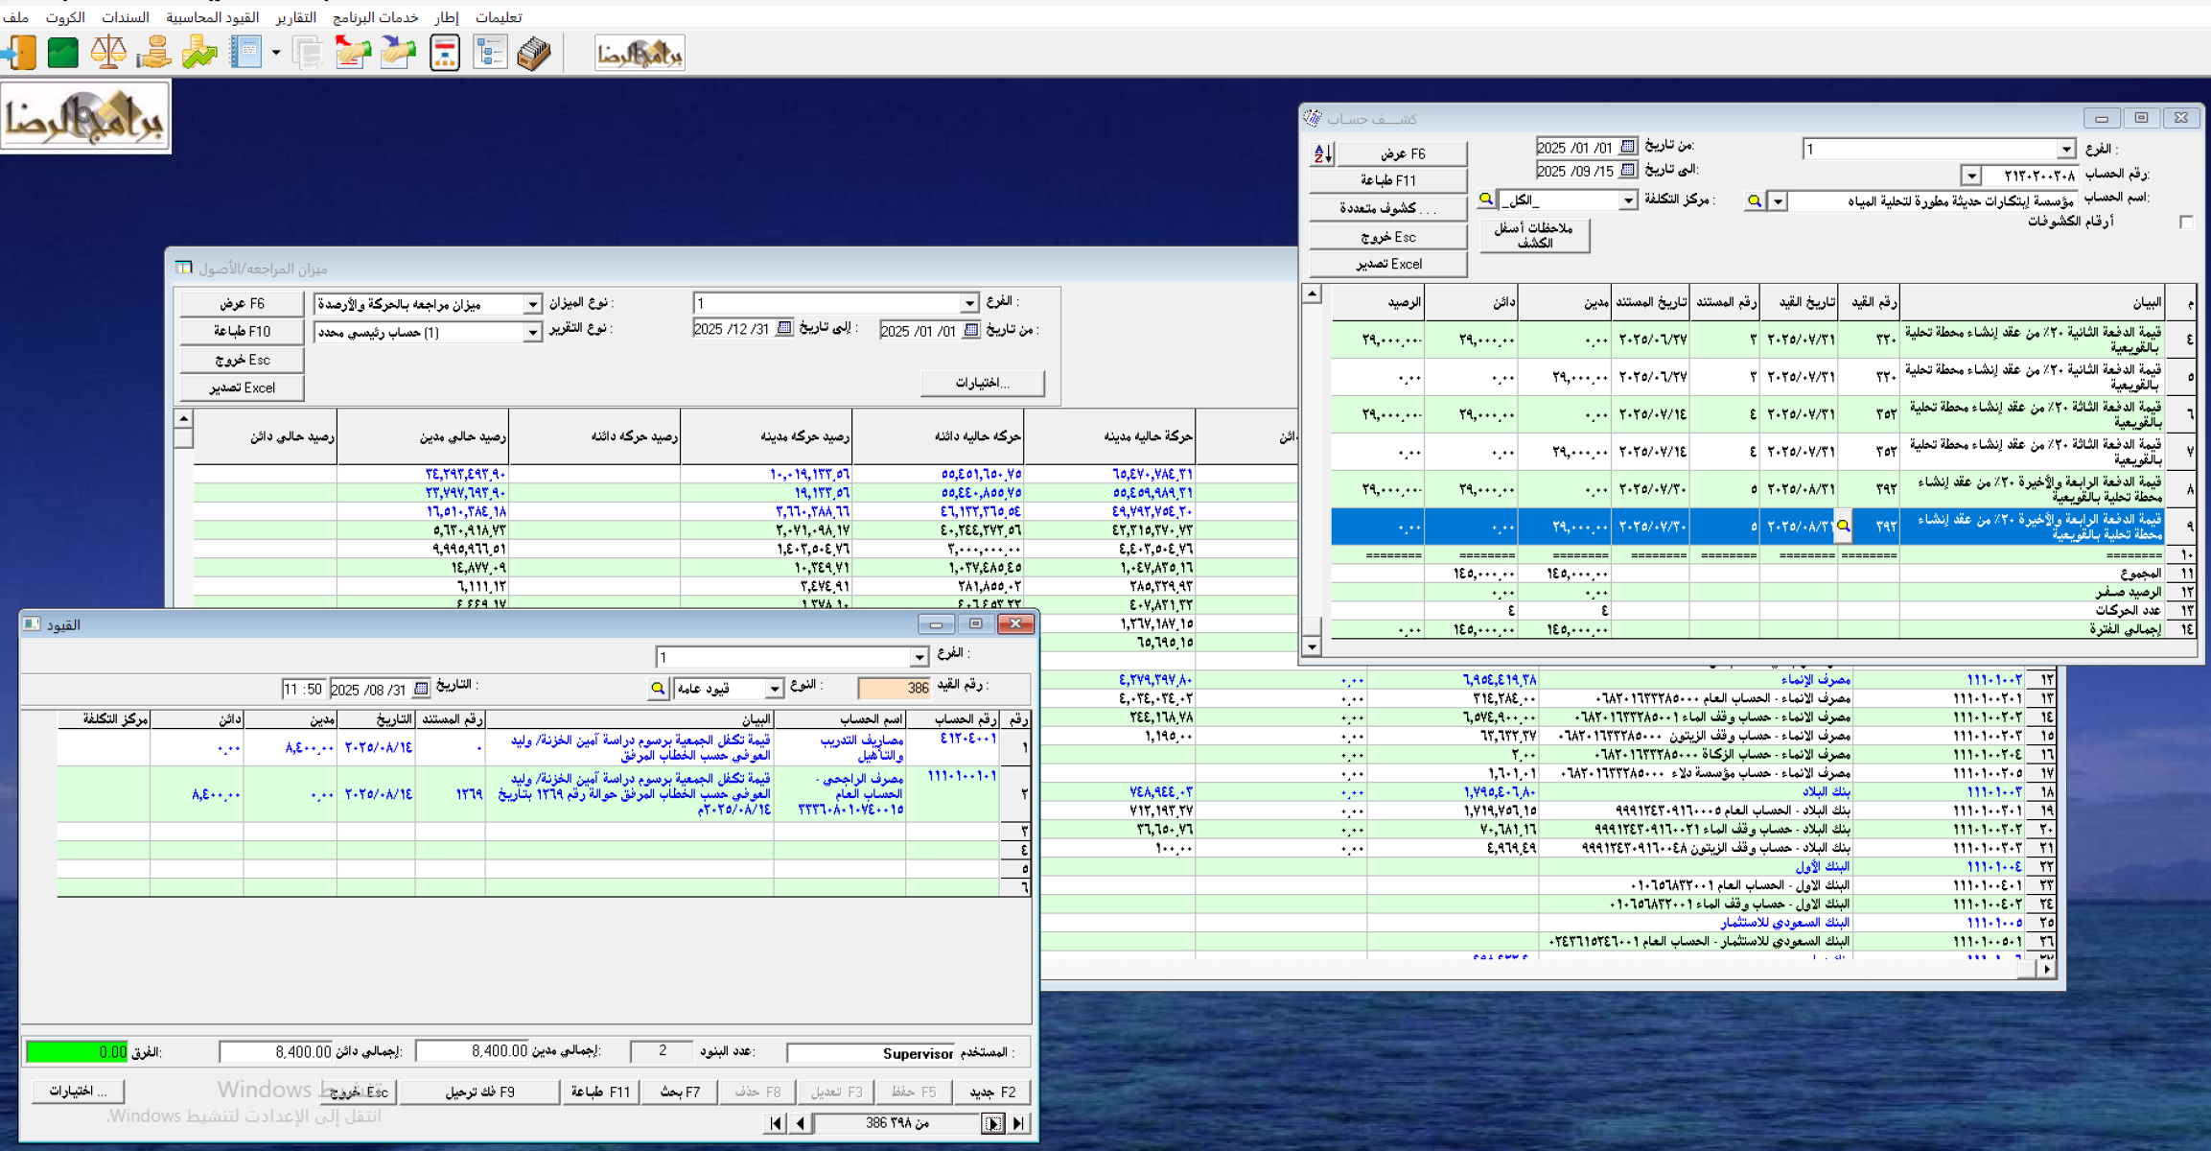This screenshot has width=2211, height=1151.
Task: Click the F9 فك ترحيل button
Action: (479, 1092)
